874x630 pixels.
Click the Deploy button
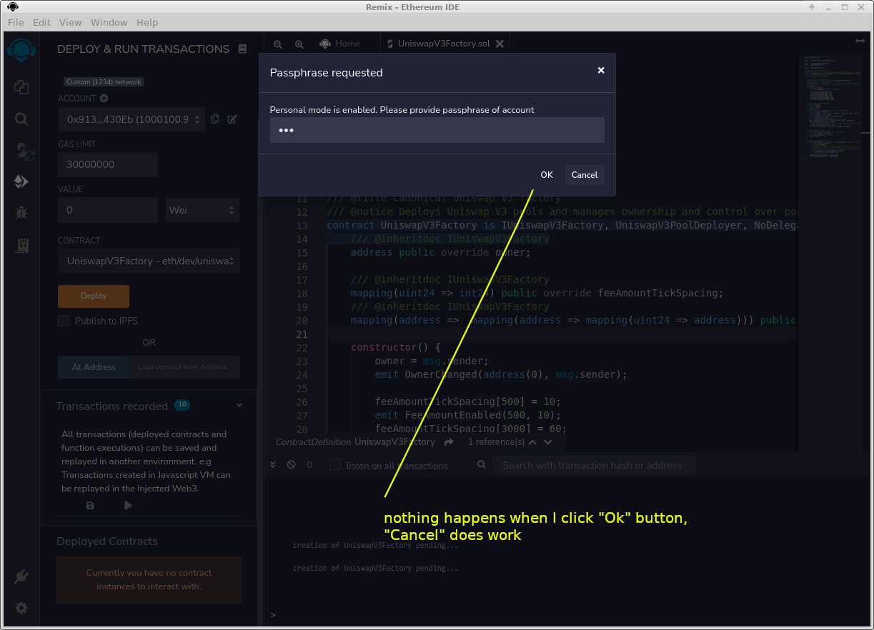pyautogui.click(x=93, y=296)
